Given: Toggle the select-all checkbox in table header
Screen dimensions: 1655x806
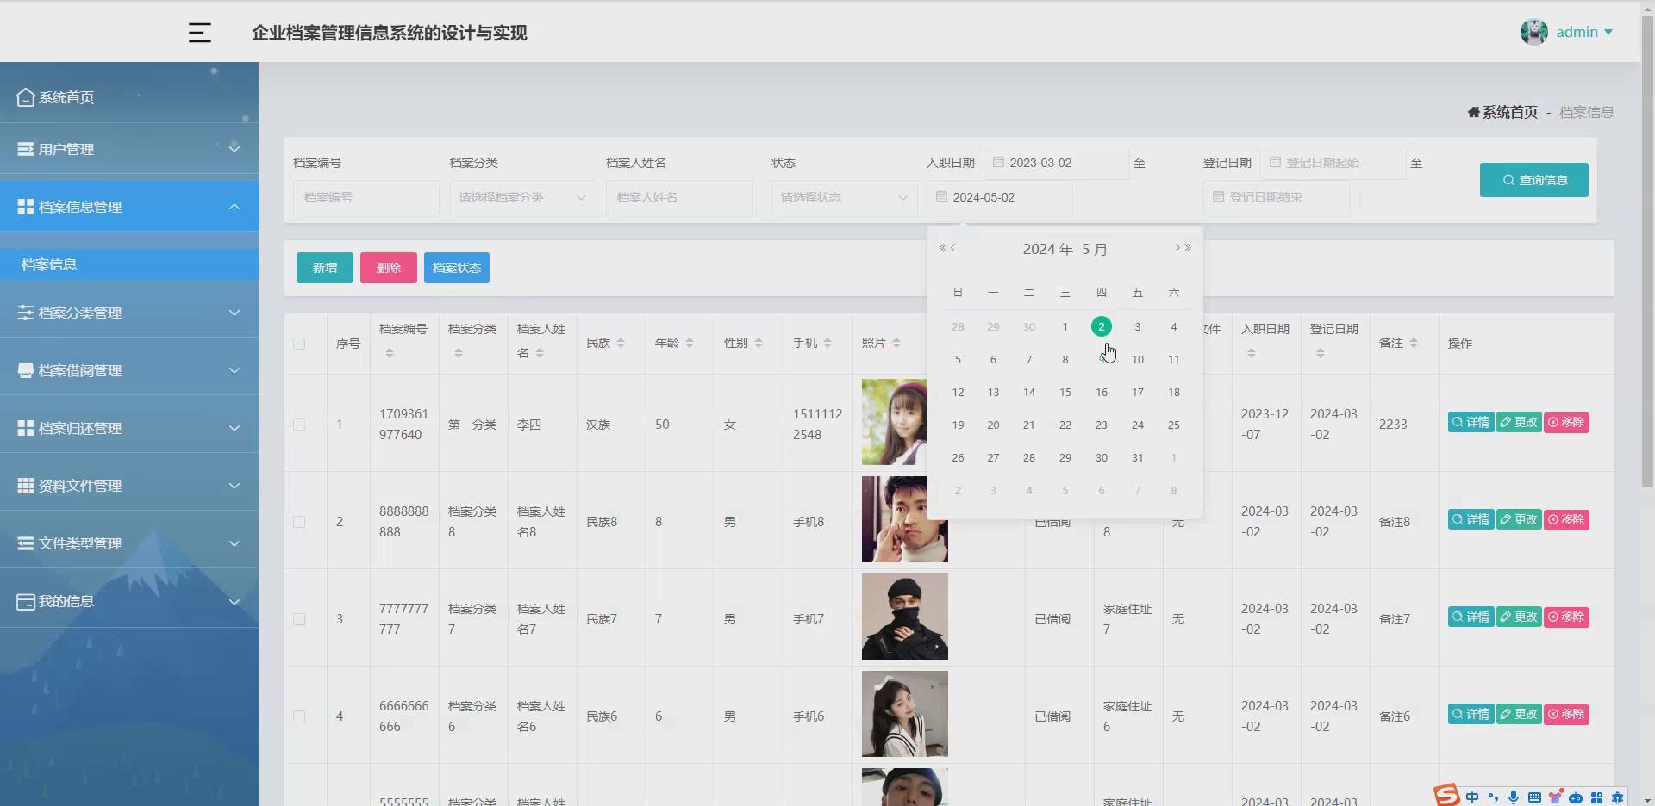Looking at the screenshot, I should click(299, 344).
